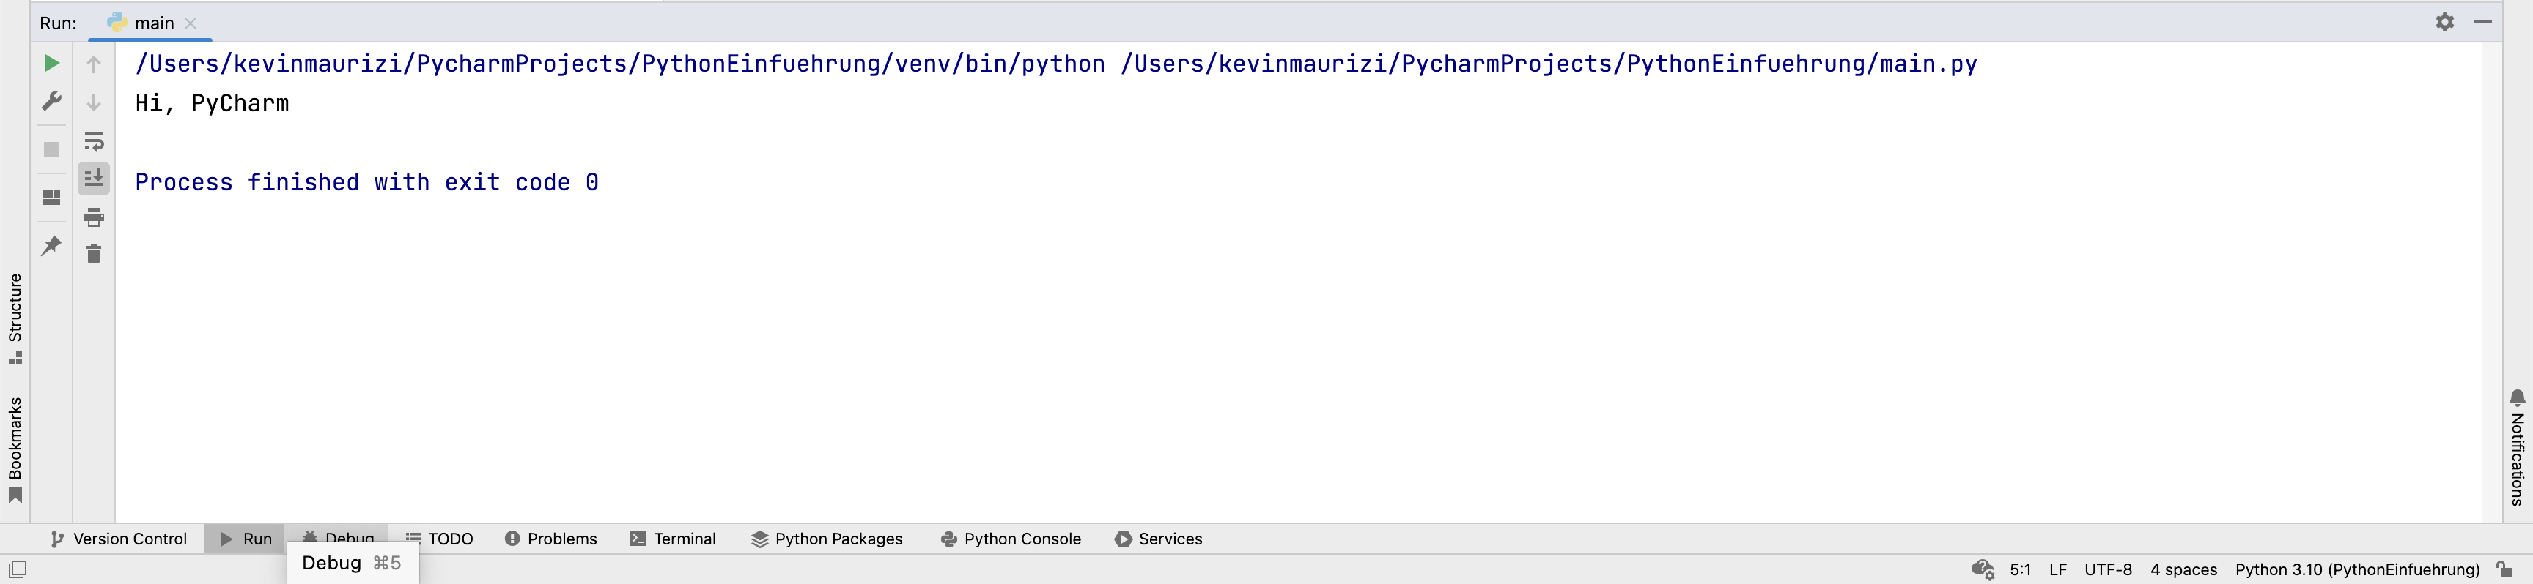Show the Notifications side panel
This screenshot has width=2533, height=584.
(2518, 446)
